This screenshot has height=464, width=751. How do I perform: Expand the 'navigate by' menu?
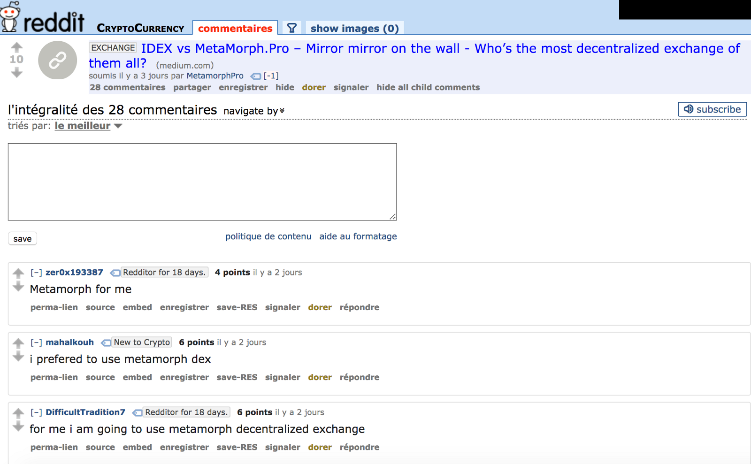(254, 111)
